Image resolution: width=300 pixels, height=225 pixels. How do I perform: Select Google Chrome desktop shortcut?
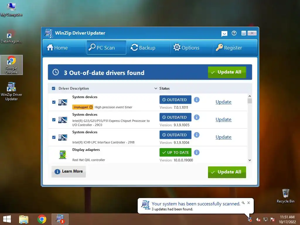pyautogui.click(x=11, y=65)
